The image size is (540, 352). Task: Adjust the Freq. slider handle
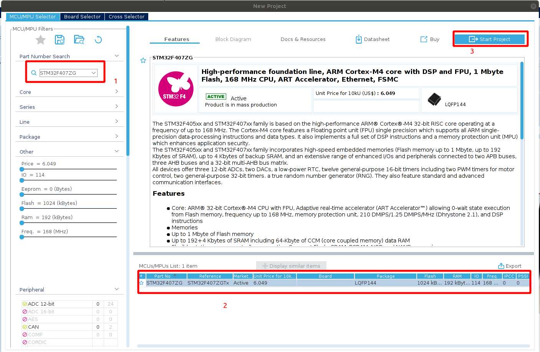(x=22, y=237)
